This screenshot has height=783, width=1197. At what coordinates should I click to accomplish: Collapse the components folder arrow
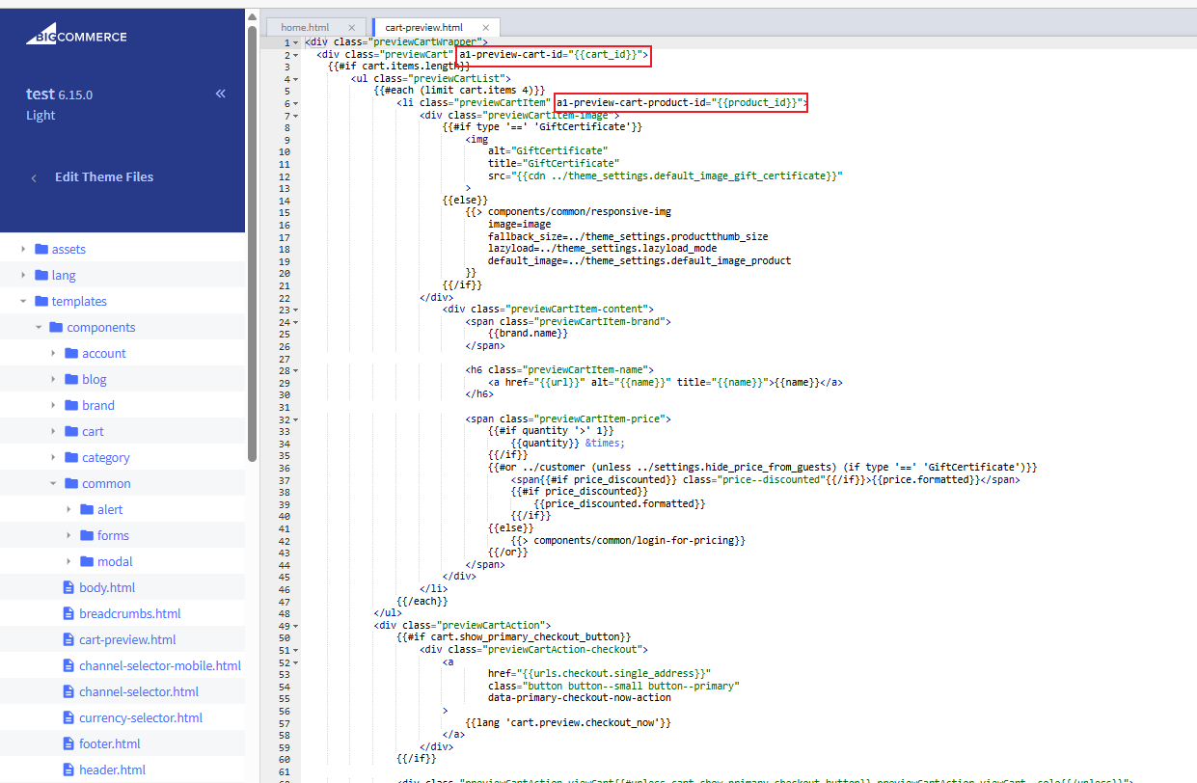[39, 327]
